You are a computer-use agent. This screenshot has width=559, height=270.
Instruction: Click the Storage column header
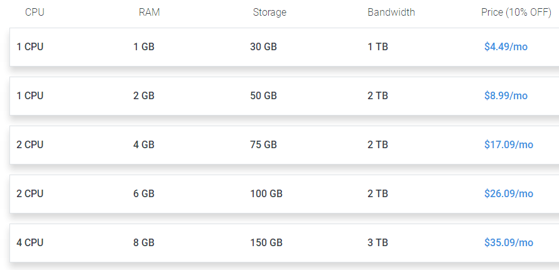point(269,12)
